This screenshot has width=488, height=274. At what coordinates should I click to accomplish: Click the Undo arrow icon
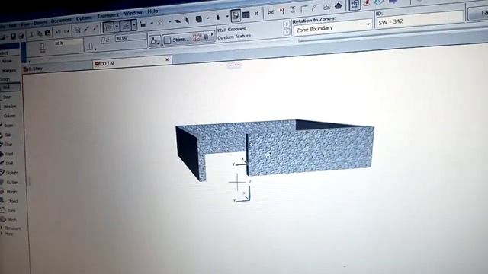click(x=58, y=32)
